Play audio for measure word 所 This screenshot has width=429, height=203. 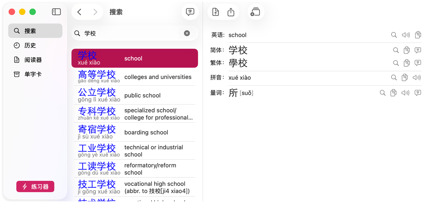[x=405, y=93]
